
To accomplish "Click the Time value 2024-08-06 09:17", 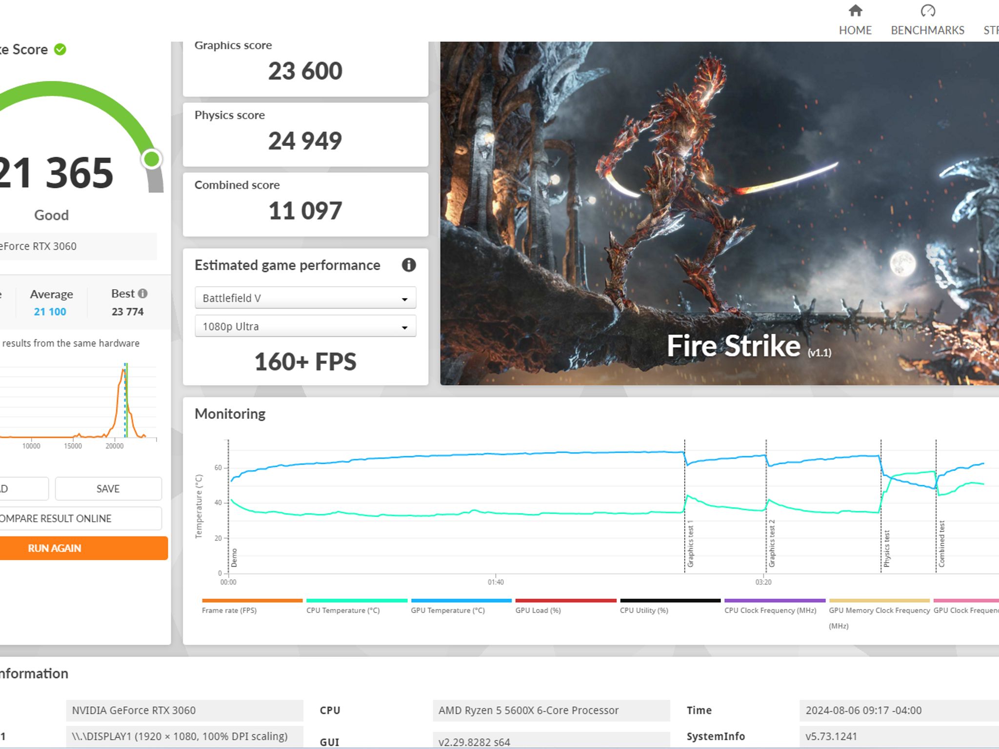I will tap(899, 710).
